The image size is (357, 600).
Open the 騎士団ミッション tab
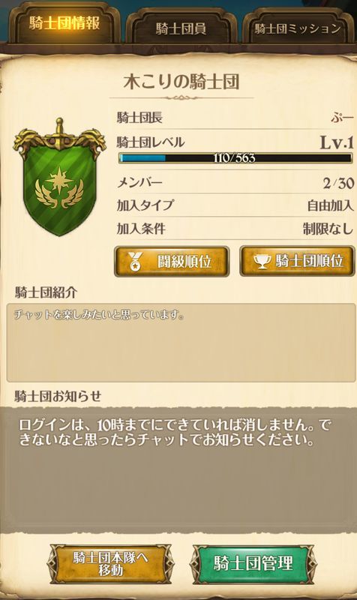click(298, 28)
